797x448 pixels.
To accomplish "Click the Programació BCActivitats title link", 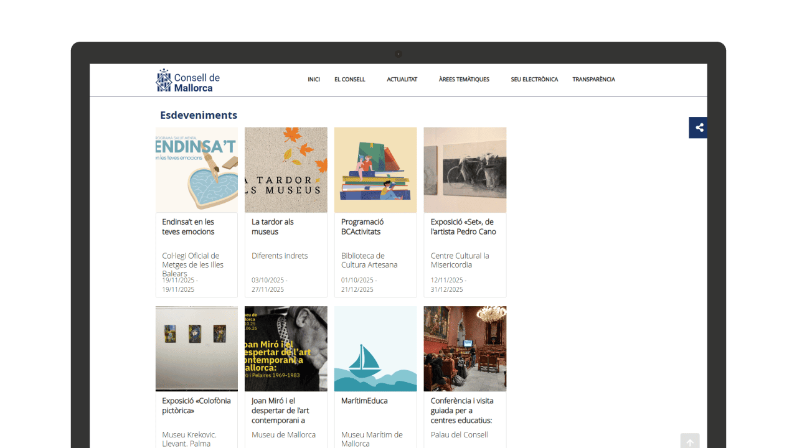I will tap(362, 226).
